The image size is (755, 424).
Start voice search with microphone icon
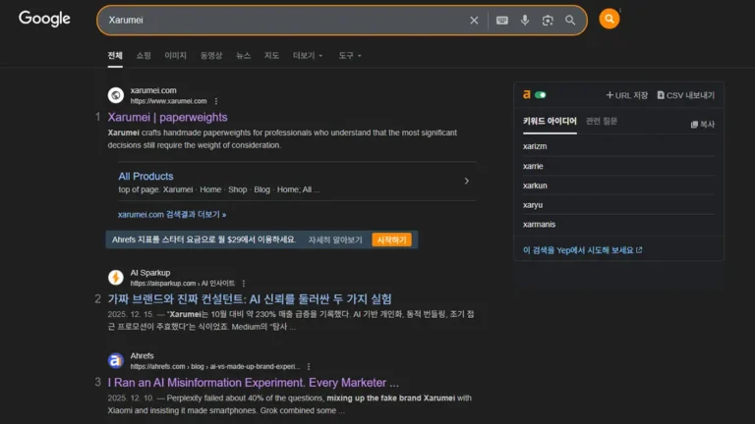tap(525, 21)
